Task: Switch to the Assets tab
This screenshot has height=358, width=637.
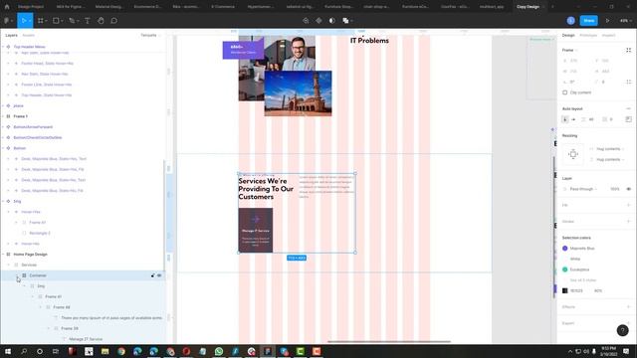Action: (x=28, y=36)
